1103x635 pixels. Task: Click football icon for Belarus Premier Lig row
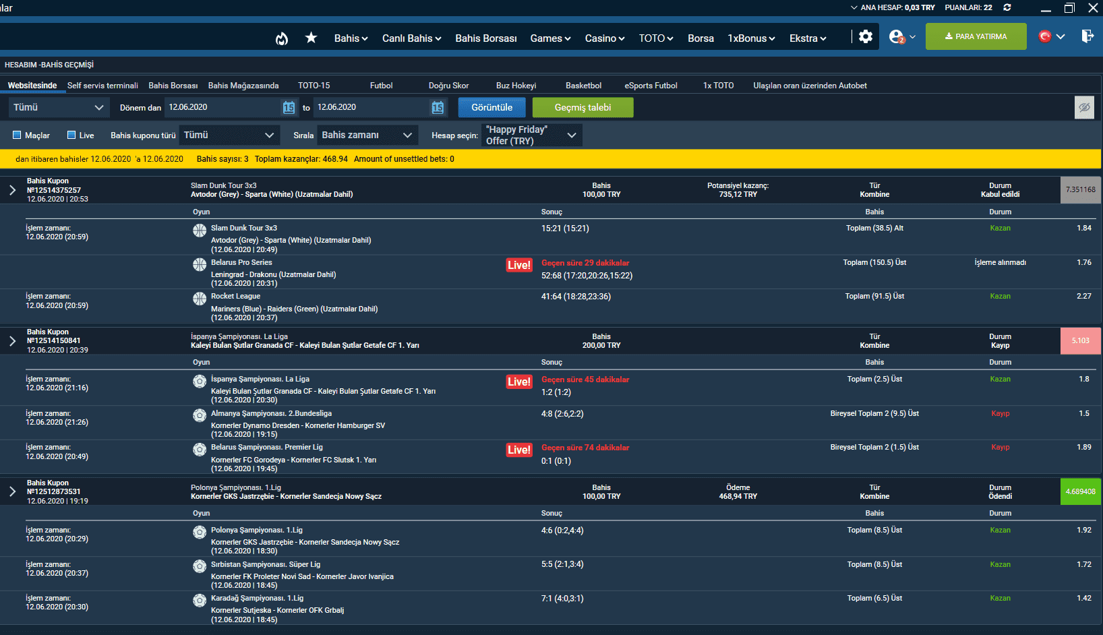pyautogui.click(x=200, y=449)
